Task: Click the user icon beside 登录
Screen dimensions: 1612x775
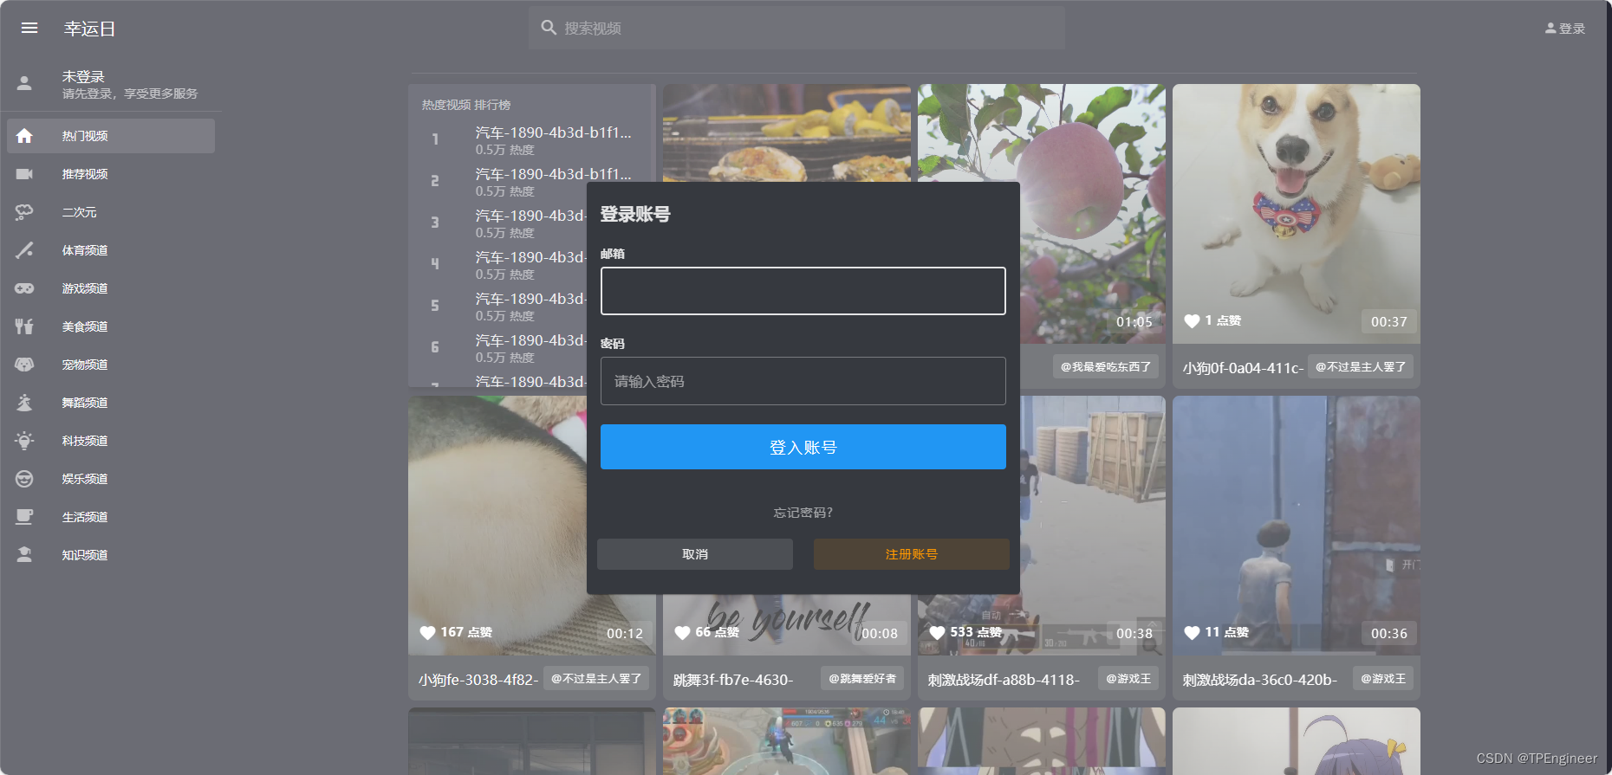Action: point(1550,28)
